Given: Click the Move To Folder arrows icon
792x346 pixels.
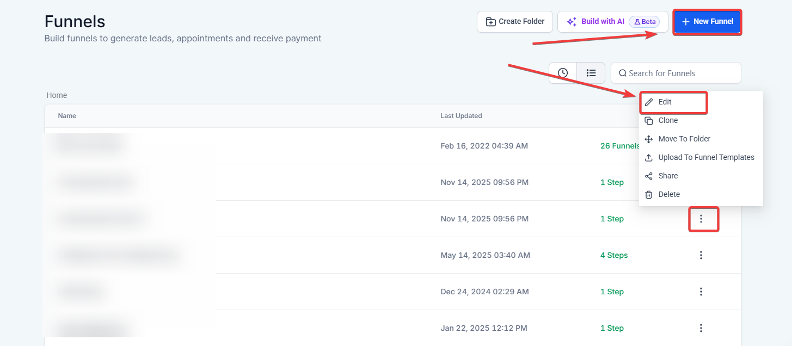Looking at the screenshot, I should click(648, 139).
